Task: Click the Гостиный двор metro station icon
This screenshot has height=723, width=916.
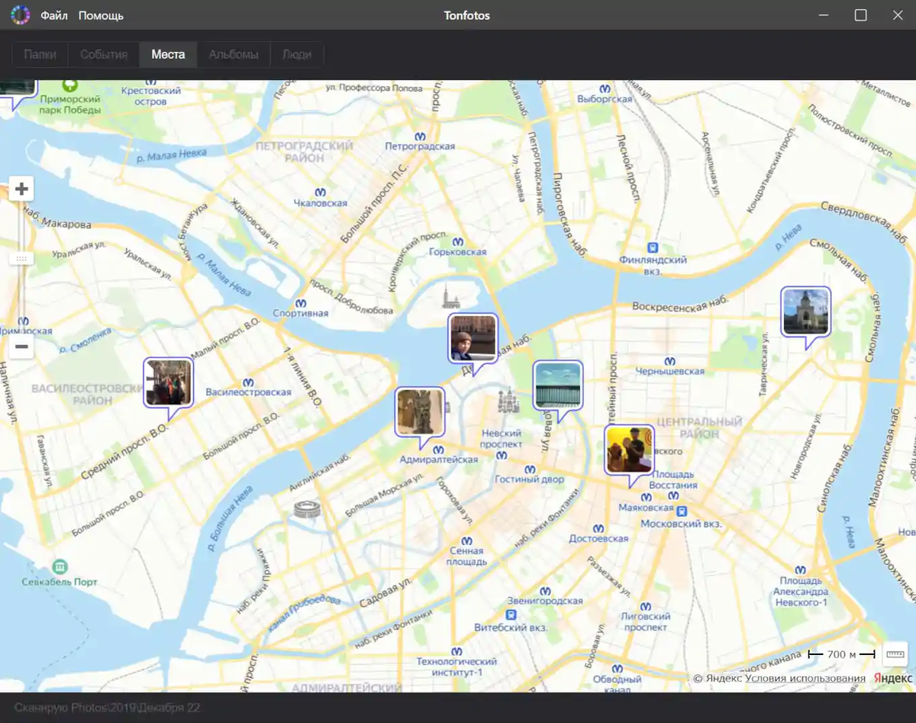Action: [529, 468]
